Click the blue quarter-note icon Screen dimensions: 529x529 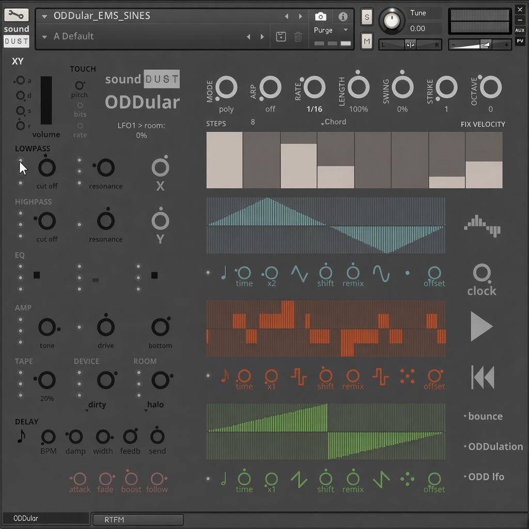tap(224, 273)
